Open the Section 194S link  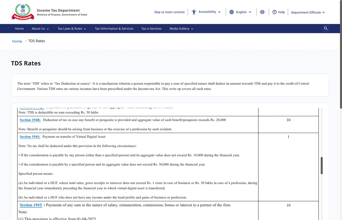coord(30,137)
